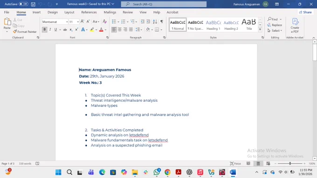Viewport: 317px width, 178px height.
Task: Open font name dropdown Montserrat
Action: [67, 22]
